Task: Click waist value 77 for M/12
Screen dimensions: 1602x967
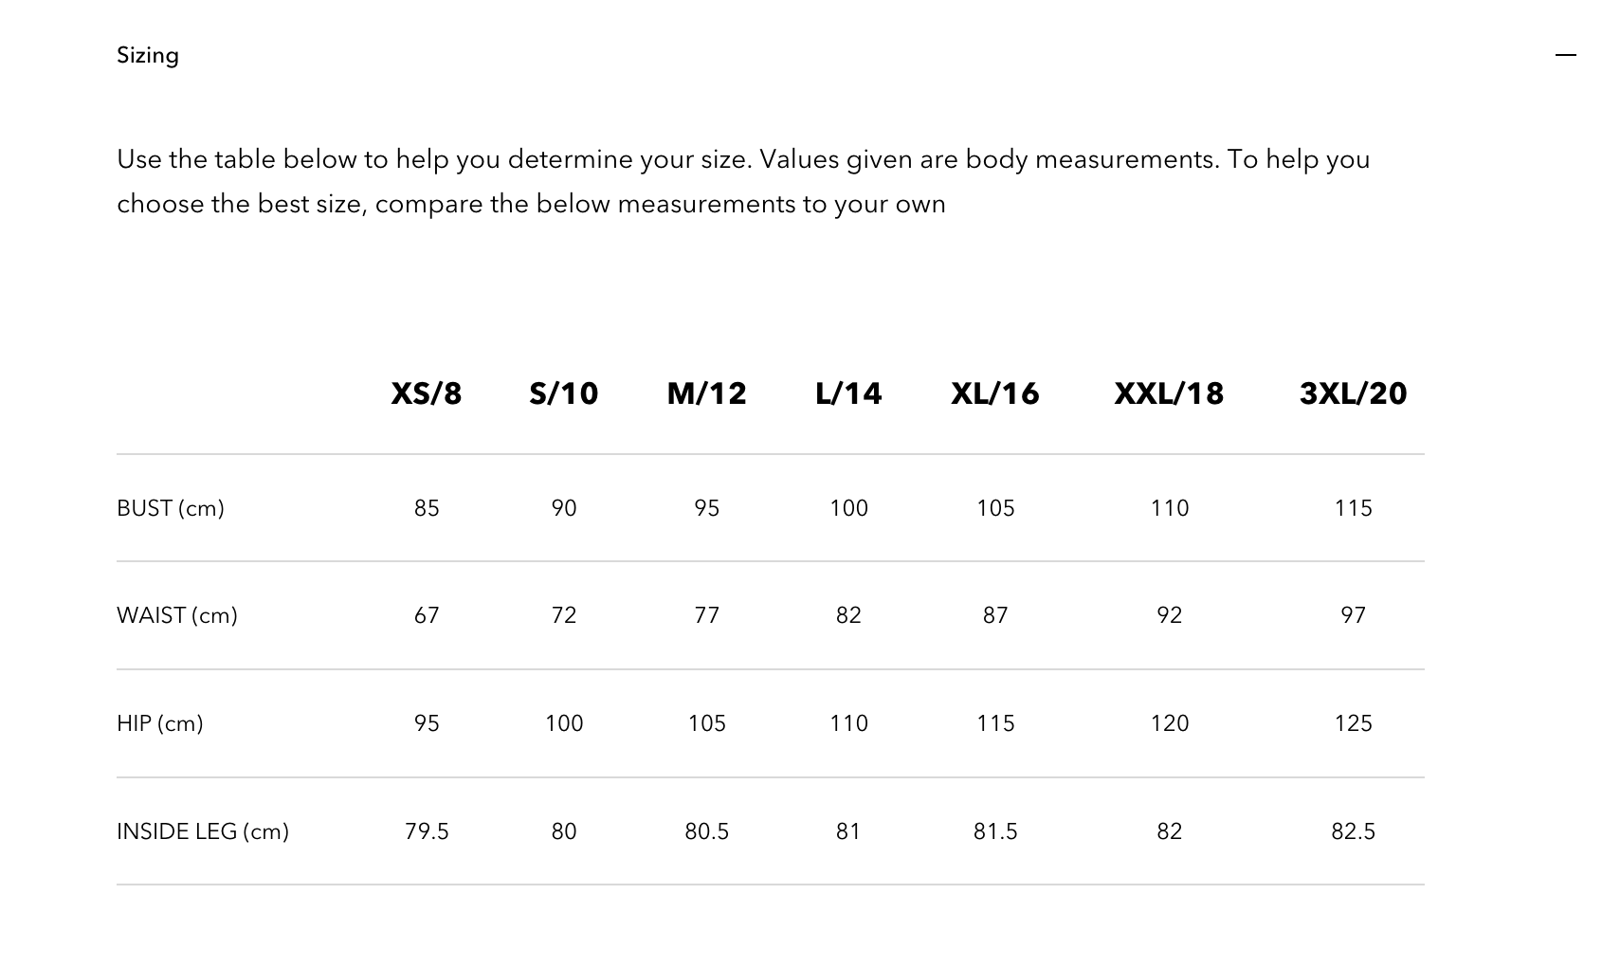Action: (707, 615)
